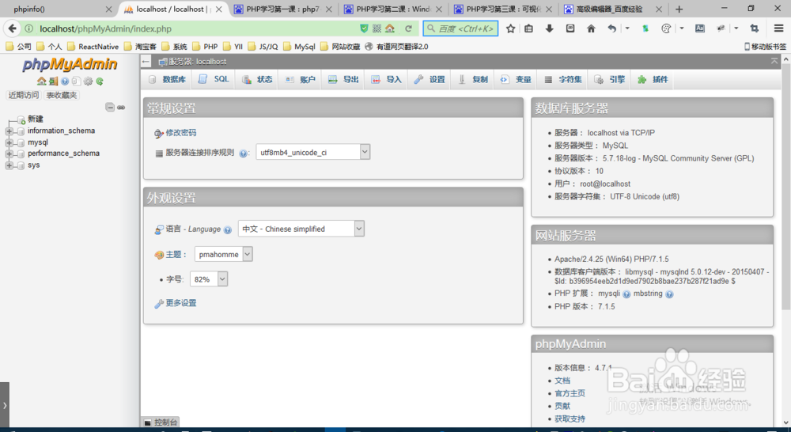This screenshot has height=432, width=791.
Task: Click the help icon next to Language label
Action: (x=228, y=229)
